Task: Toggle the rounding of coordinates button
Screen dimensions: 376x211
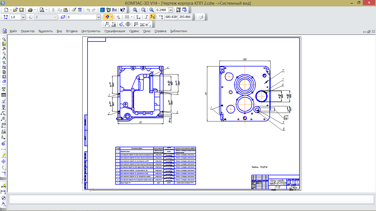Action: tap(153, 17)
